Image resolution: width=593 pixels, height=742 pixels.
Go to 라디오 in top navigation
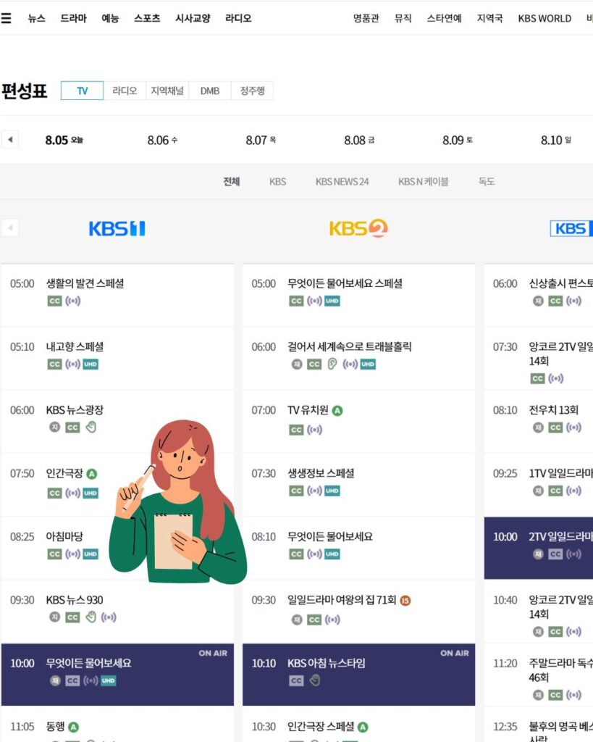238,18
